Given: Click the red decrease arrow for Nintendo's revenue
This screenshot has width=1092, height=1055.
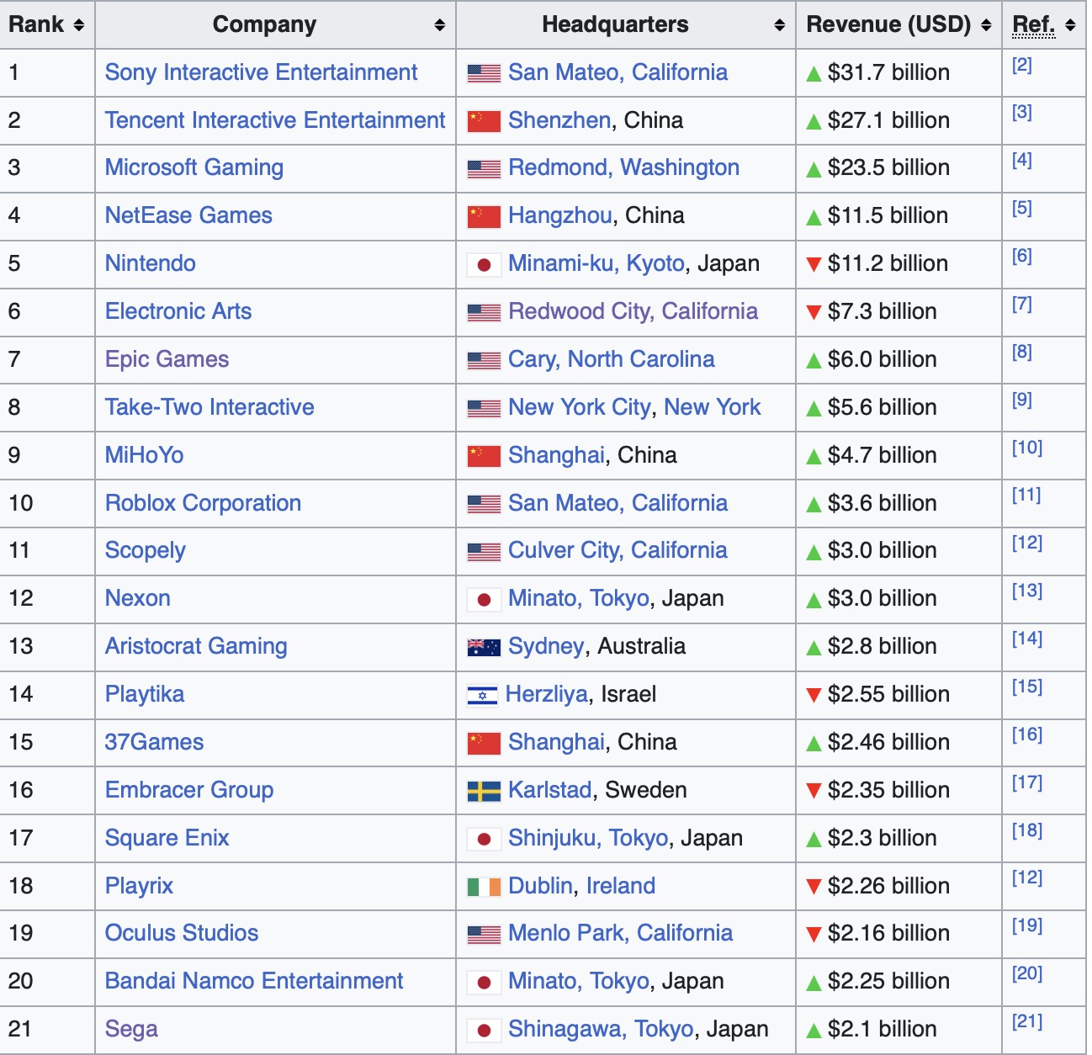Looking at the screenshot, I should point(814,264).
